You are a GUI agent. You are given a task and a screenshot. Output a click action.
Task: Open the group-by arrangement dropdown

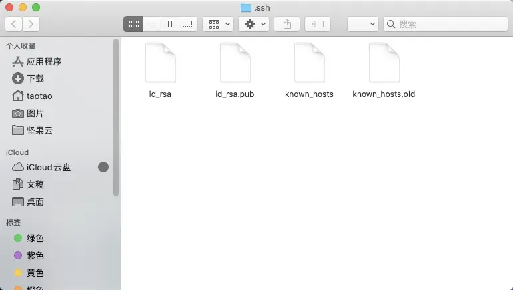click(x=218, y=24)
